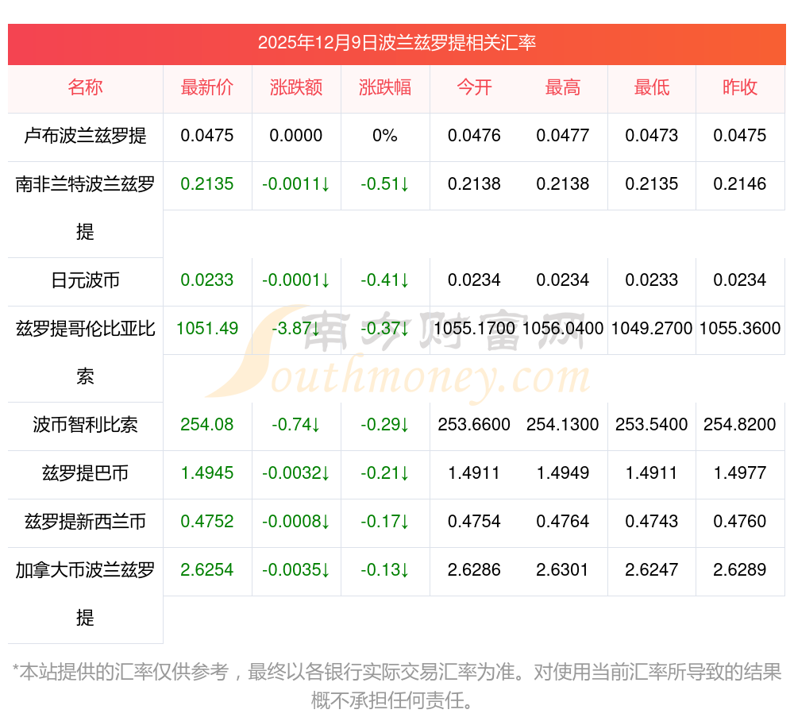Click the 南非兰特波兰兹罗提 row name
This screenshot has height=725, width=794.
pos(85,207)
